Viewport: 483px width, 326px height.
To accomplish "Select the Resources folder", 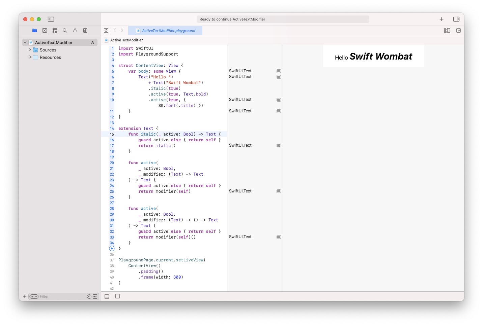I will point(50,57).
